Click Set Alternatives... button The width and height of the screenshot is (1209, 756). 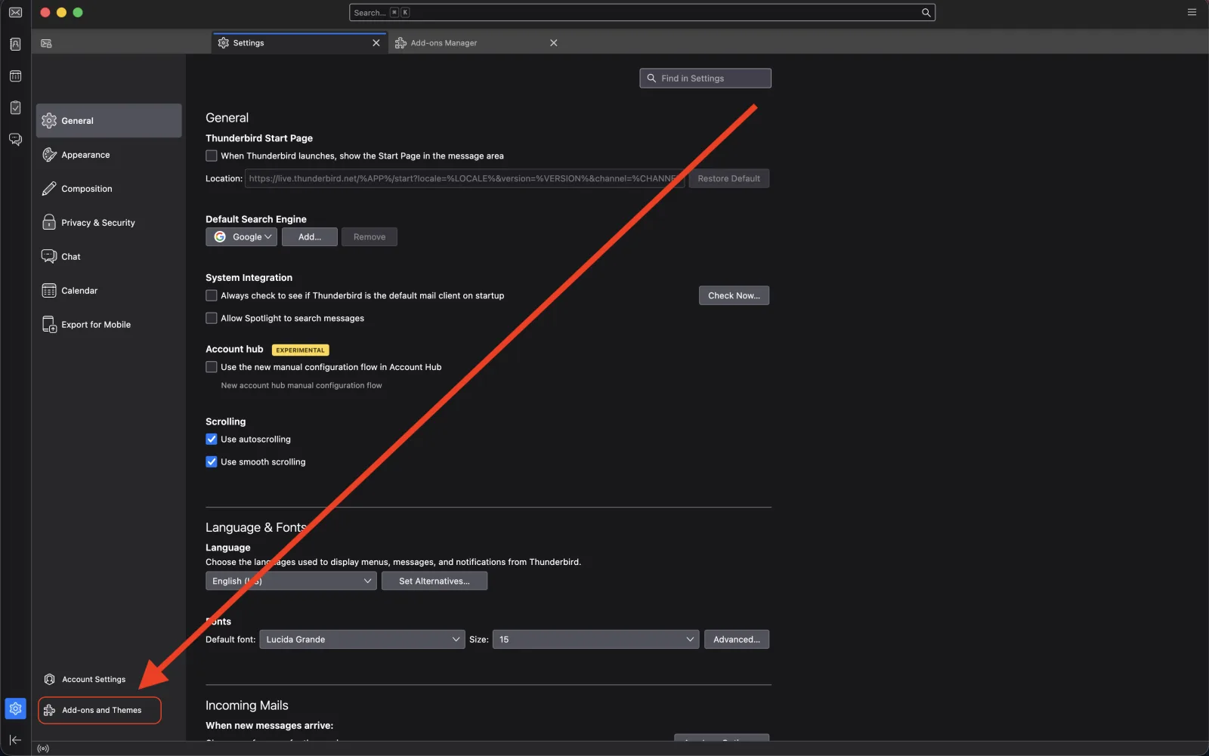click(434, 581)
